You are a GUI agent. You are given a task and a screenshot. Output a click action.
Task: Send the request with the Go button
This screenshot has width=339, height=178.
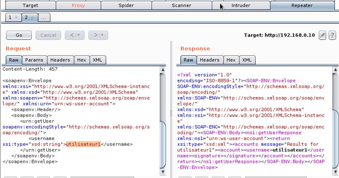point(19,35)
